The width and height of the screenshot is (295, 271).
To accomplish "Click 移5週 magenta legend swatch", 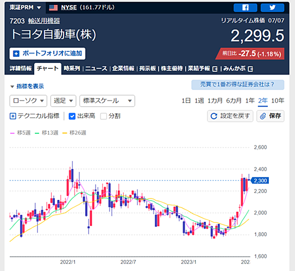I will (x=12, y=133).
